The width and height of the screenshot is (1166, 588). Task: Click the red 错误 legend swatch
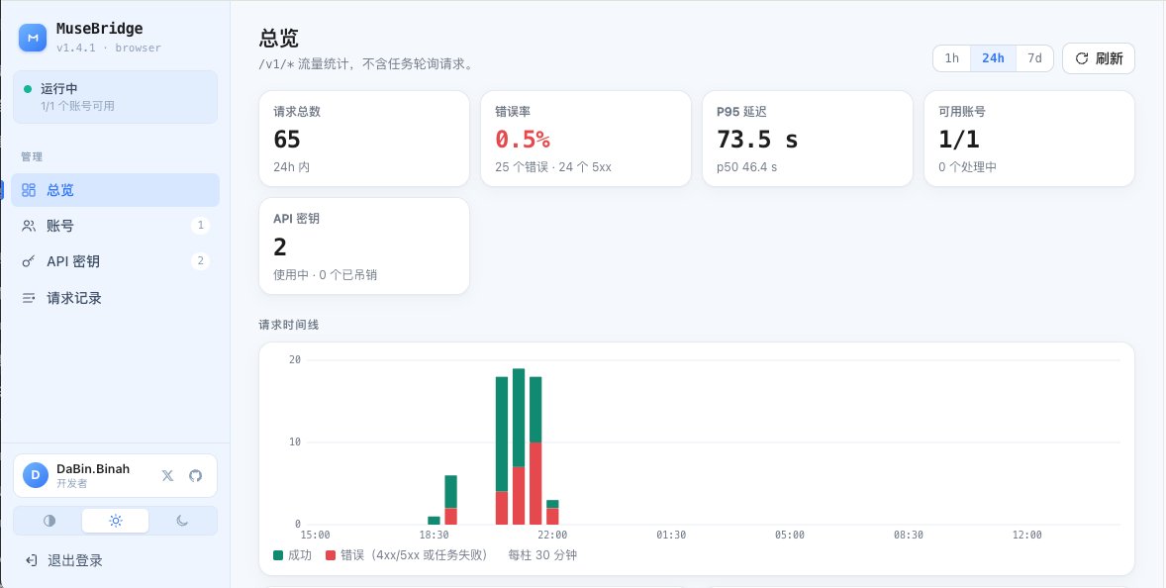331,554
